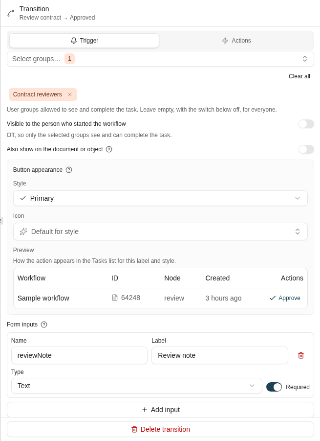Click the review node cell
320x441 pixels.
coord(174,298)
